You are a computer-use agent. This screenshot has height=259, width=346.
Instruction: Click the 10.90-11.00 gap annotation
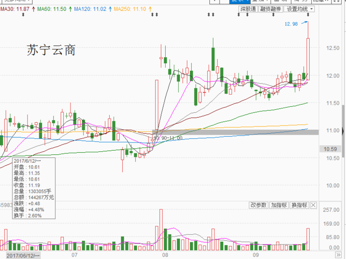[x=168, y=138]
